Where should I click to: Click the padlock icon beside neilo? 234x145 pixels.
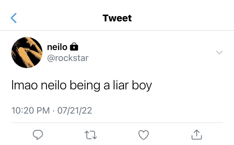click(74, 47)
